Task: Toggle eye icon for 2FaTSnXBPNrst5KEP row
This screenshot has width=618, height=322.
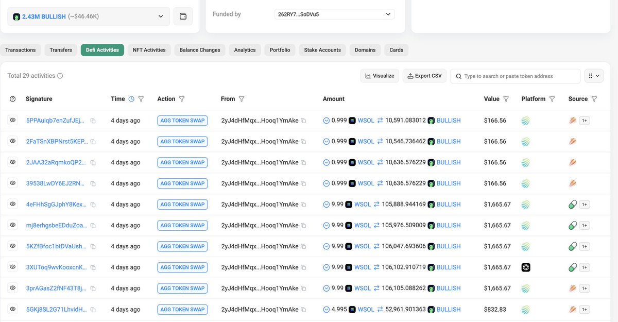Action: point(13,141)
